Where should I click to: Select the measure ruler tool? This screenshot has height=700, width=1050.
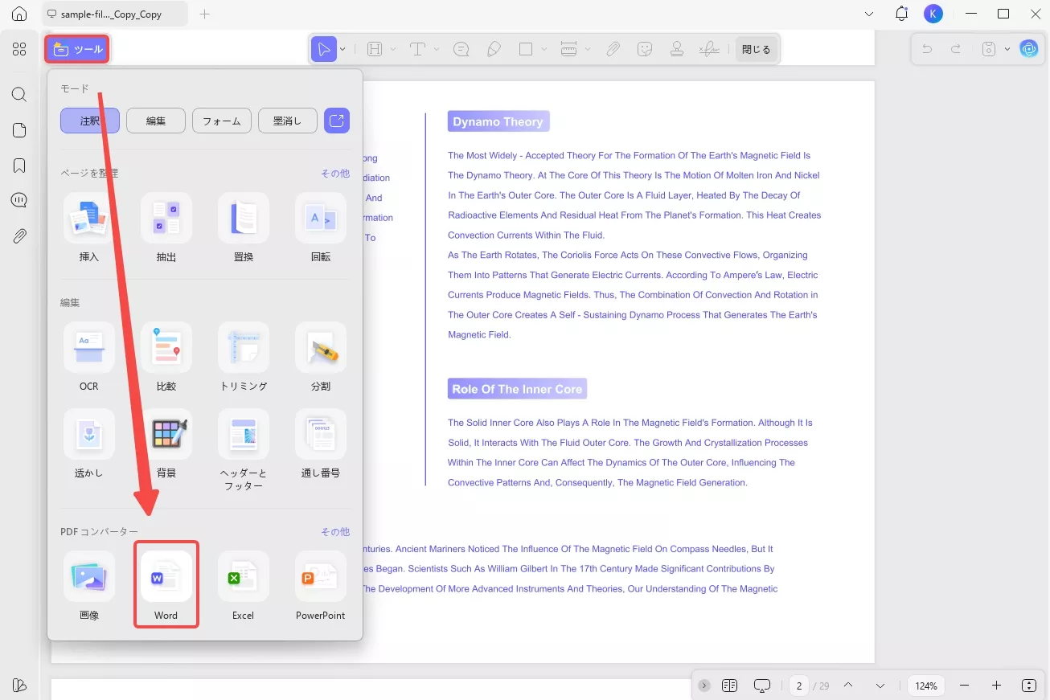pyautogui.click(x=568, y=49)
